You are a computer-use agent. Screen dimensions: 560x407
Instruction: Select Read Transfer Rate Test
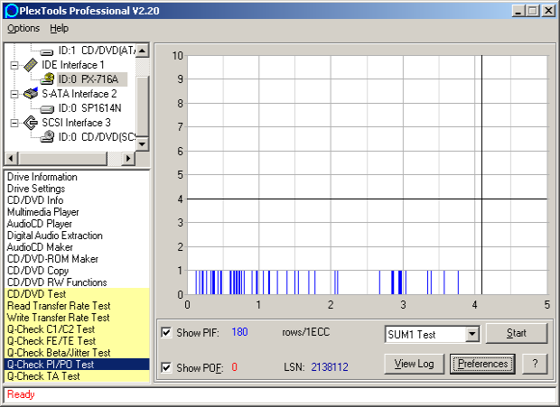[77, 306]
